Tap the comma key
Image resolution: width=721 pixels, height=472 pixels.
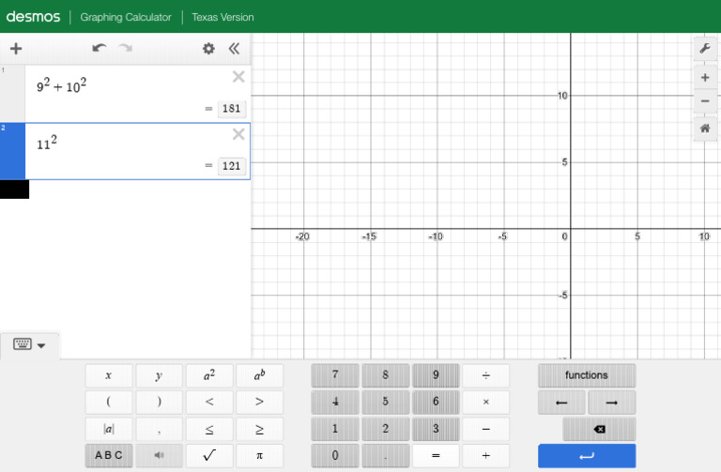tap(159, 429)
